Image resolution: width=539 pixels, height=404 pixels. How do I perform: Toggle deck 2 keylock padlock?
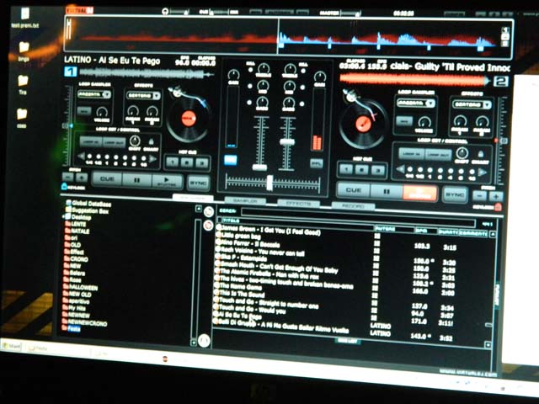pyautogui.click(x=498, y=206)
